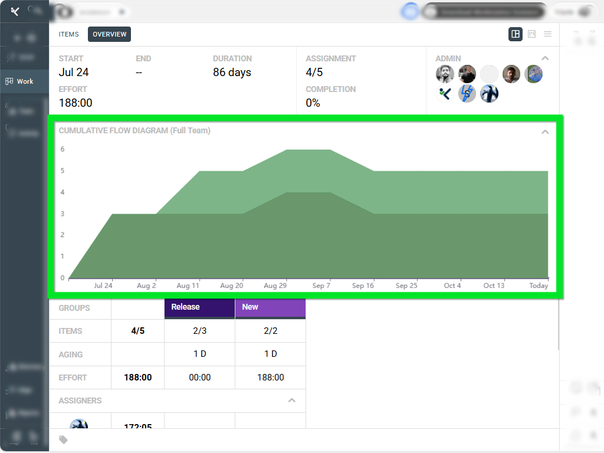604x453 pixels.
Task: Switch to the list view hamburger icon
Action: click(x=547, y=34)
